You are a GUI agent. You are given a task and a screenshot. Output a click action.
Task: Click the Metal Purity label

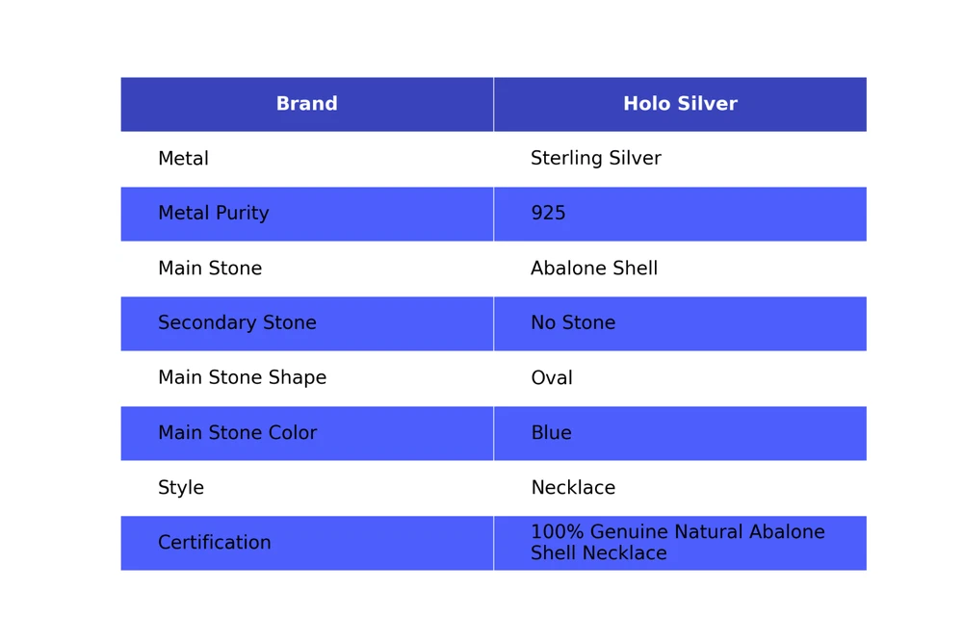[x=213, y=214]
